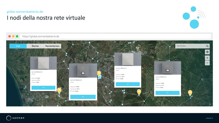Click battery image on card 13100
The height and width of the screenshot is (123, 219).
83,71
